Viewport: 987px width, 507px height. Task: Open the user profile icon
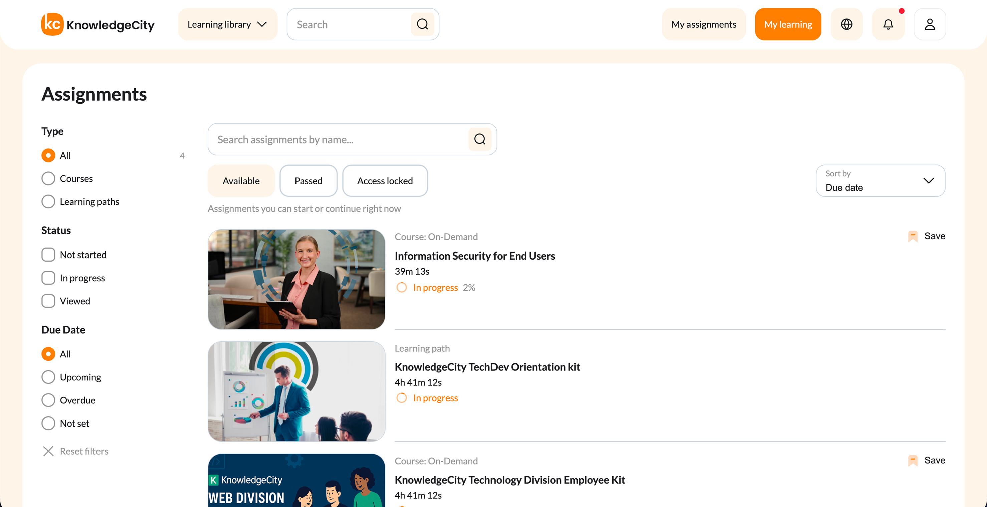click(x=930, y=24)
